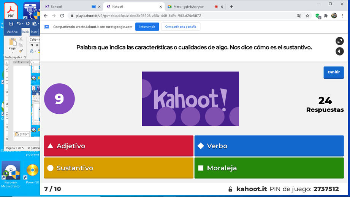Screen dimensions: 350x197
Task: Click the game PIN 2737512
Action: point(326,189)
